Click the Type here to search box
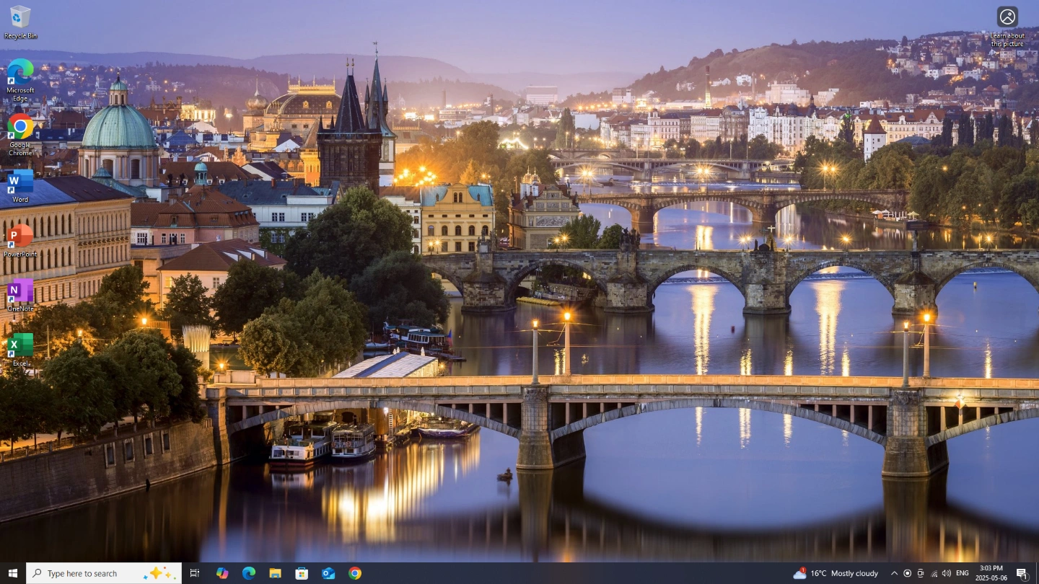This screenshot has height=584, width=1039. 94,573
